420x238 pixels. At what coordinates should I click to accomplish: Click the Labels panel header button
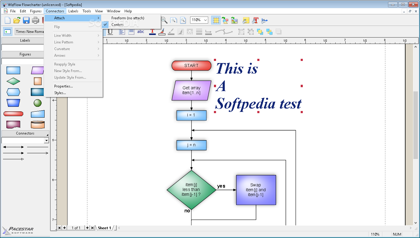25,40
